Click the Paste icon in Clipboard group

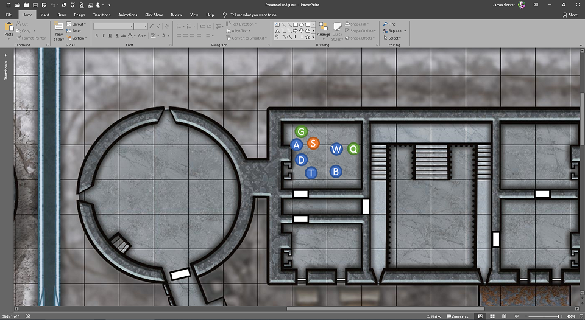9,27
